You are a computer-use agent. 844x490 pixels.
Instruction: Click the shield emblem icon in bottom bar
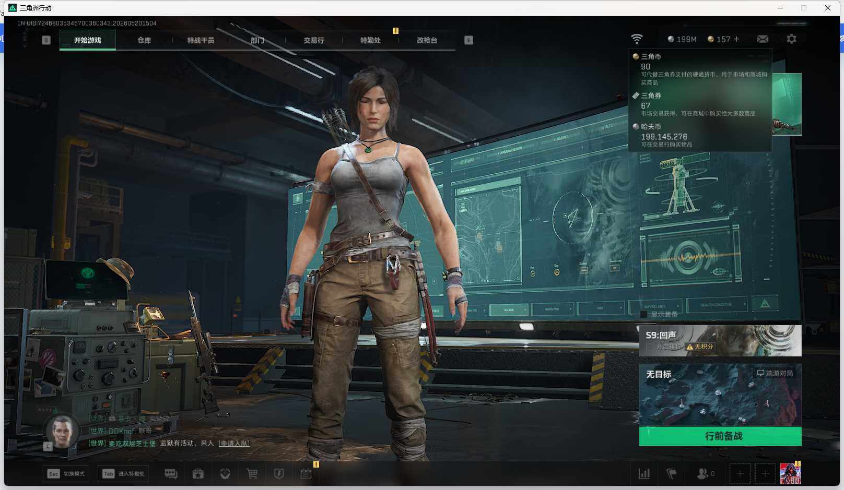[x=279, y=474]
